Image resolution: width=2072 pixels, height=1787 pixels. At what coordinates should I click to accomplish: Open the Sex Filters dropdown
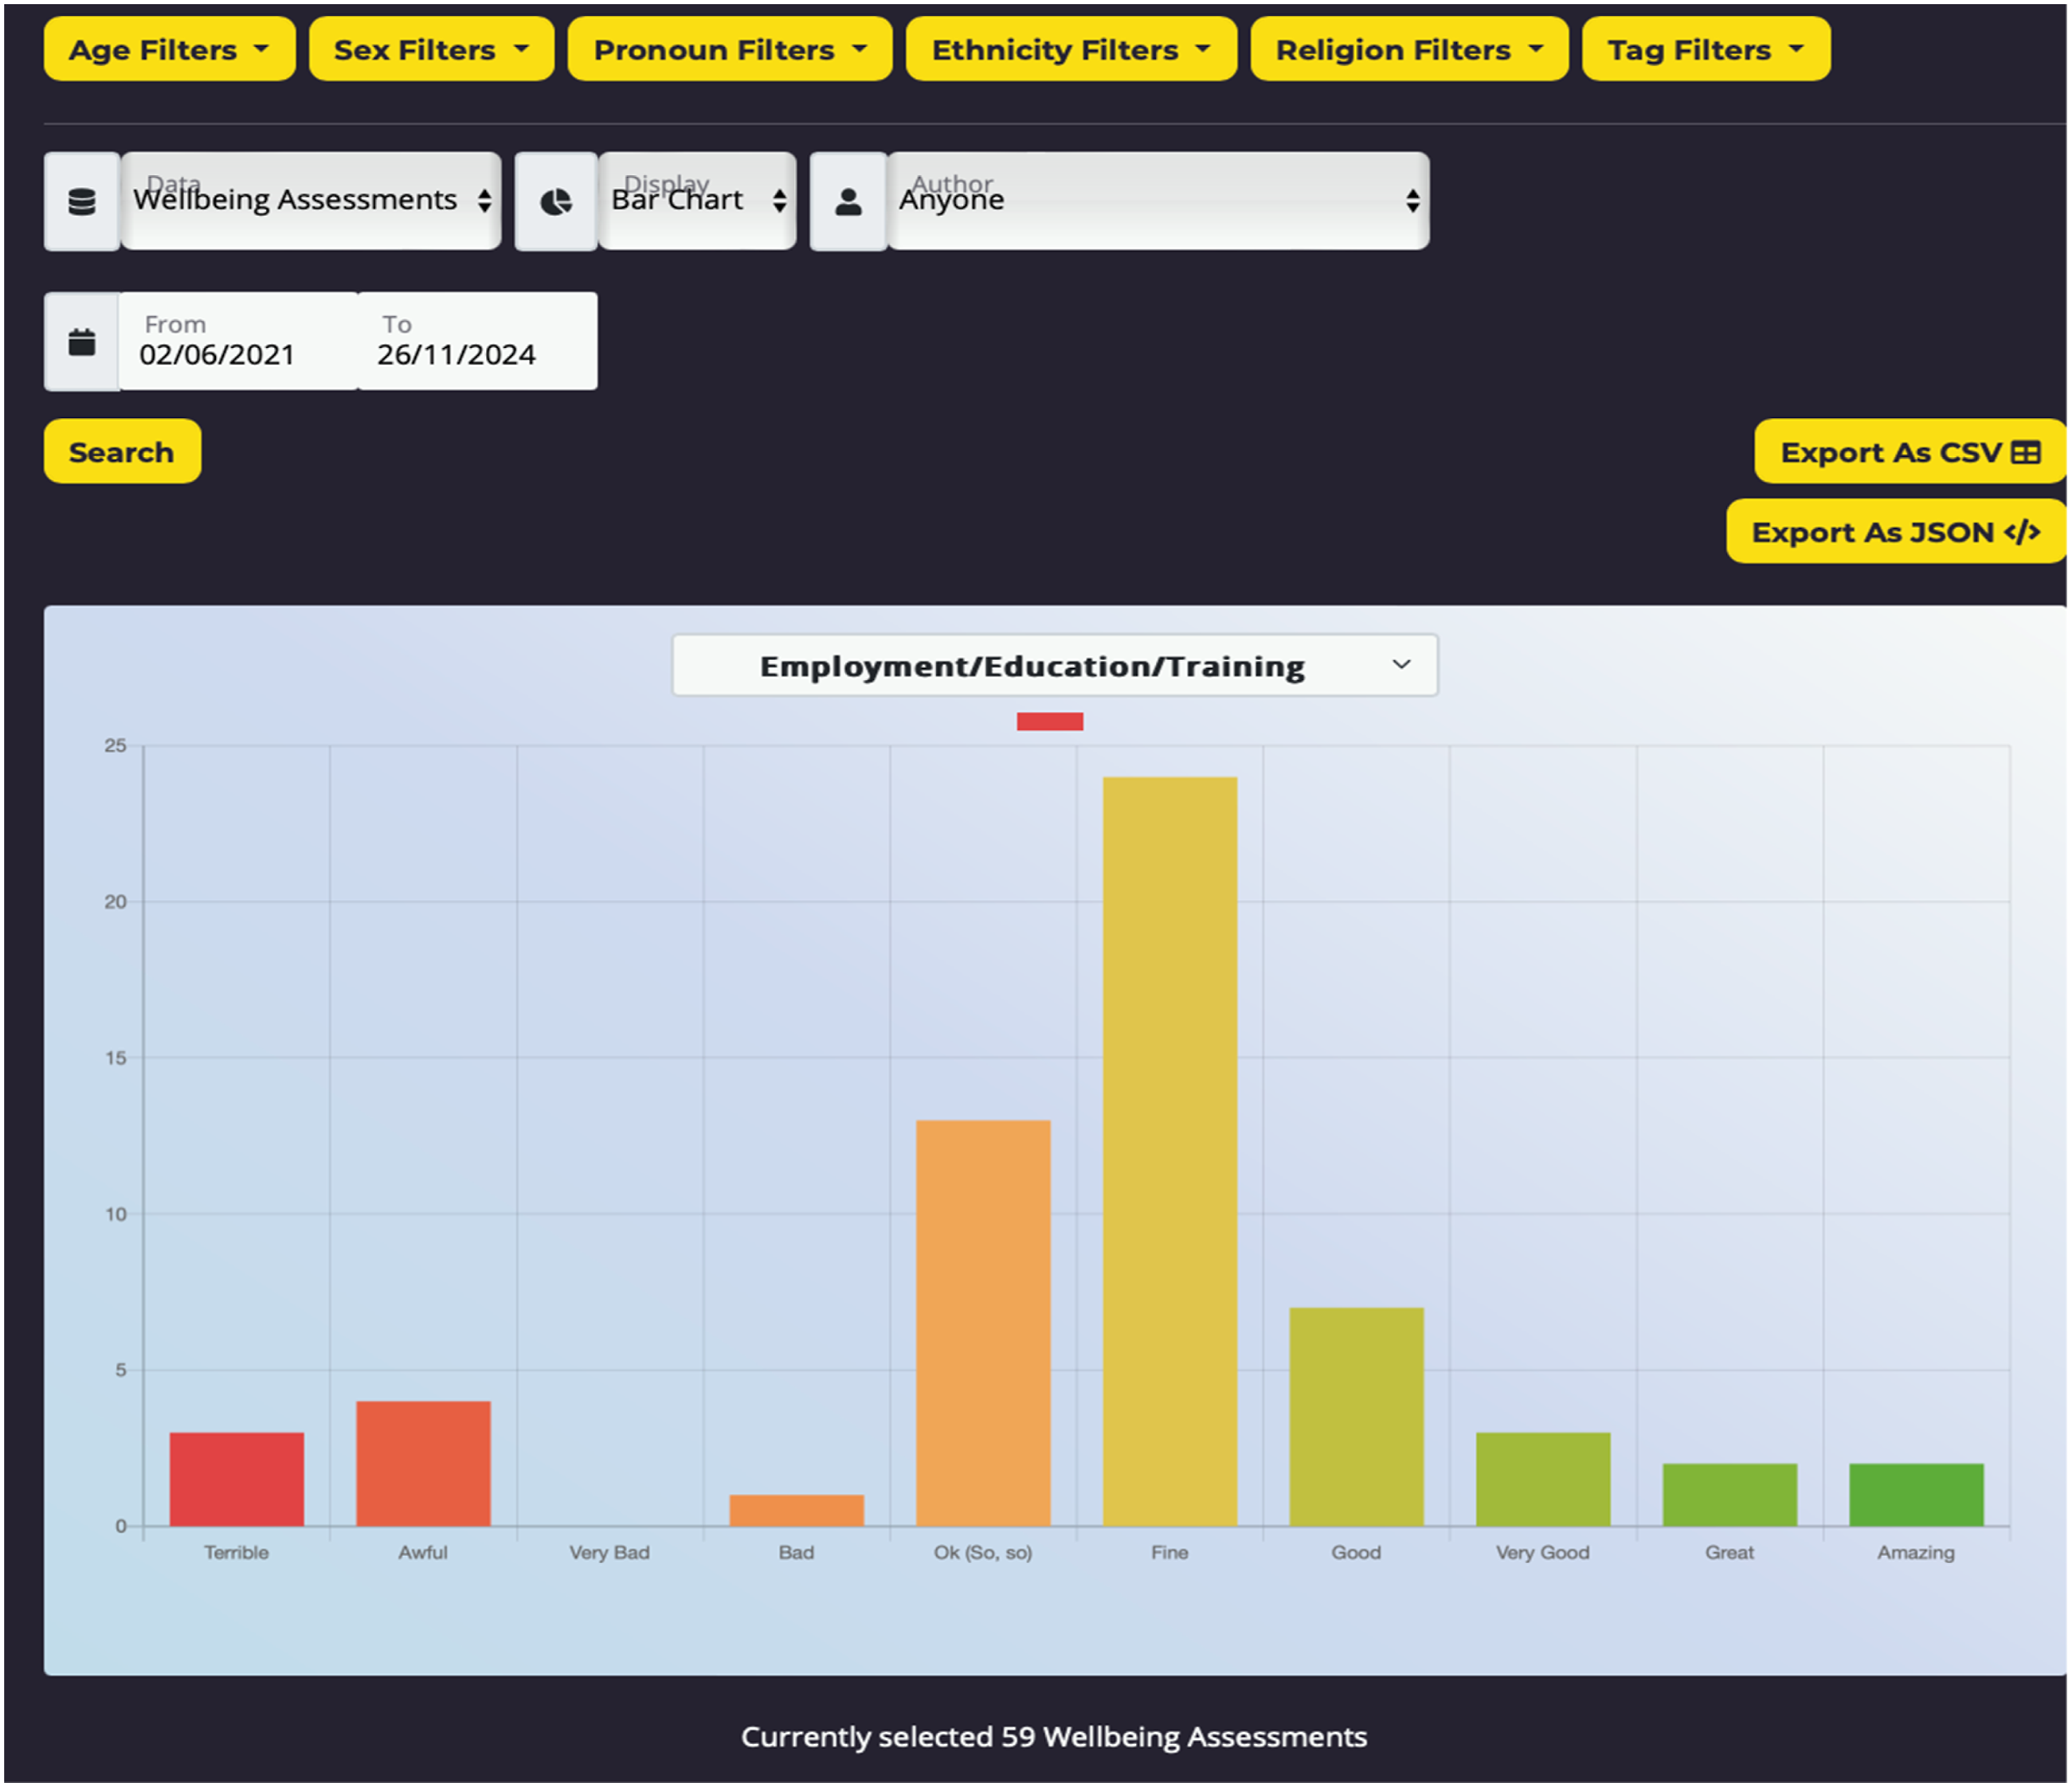tap(431, 49)
